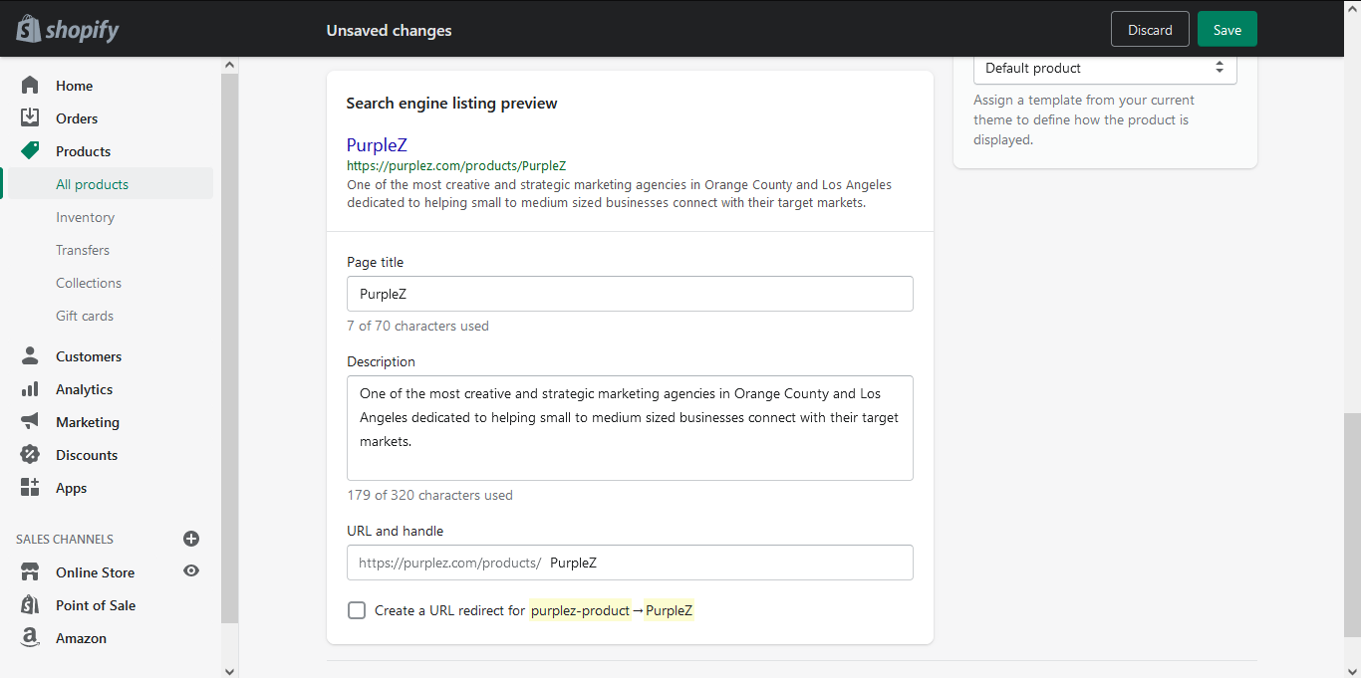Discard the unsaved changes
This screenshot has height=678, width=1361.
click(1150, 29)
